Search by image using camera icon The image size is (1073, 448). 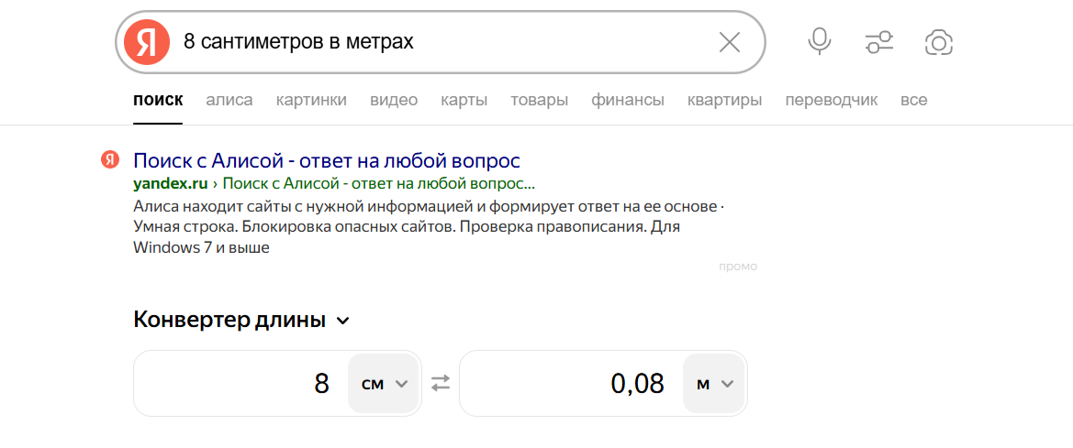938,42
